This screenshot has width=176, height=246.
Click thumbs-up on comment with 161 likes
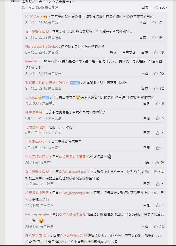[x=154, y=37]
